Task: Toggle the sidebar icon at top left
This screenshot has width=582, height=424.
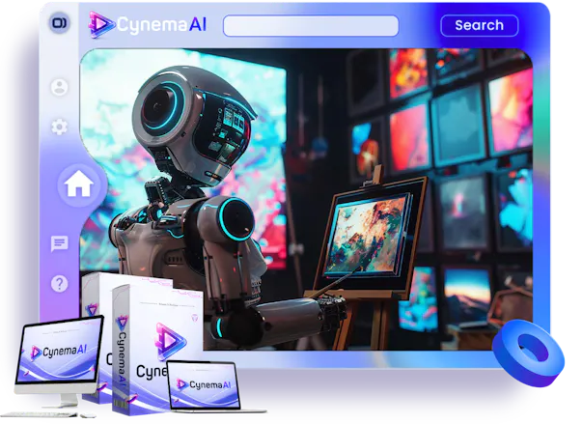Action: pyautogui.click(x=59, y=23)
